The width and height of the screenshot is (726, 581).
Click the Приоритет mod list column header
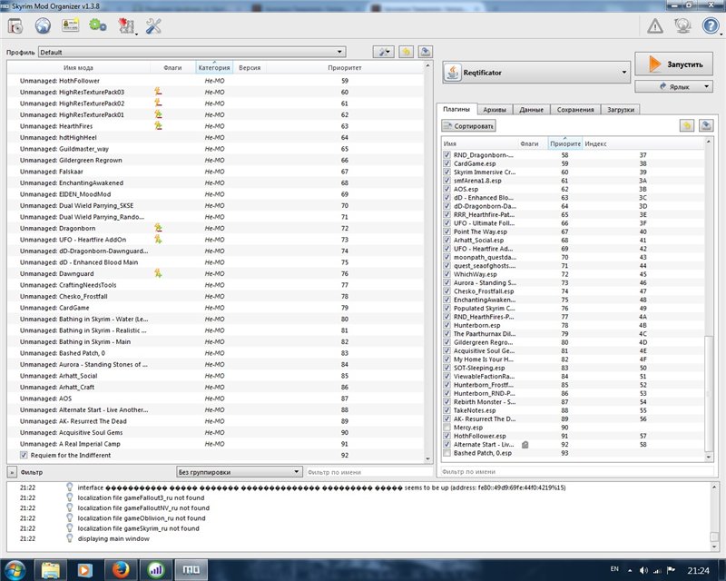(345, 68)
